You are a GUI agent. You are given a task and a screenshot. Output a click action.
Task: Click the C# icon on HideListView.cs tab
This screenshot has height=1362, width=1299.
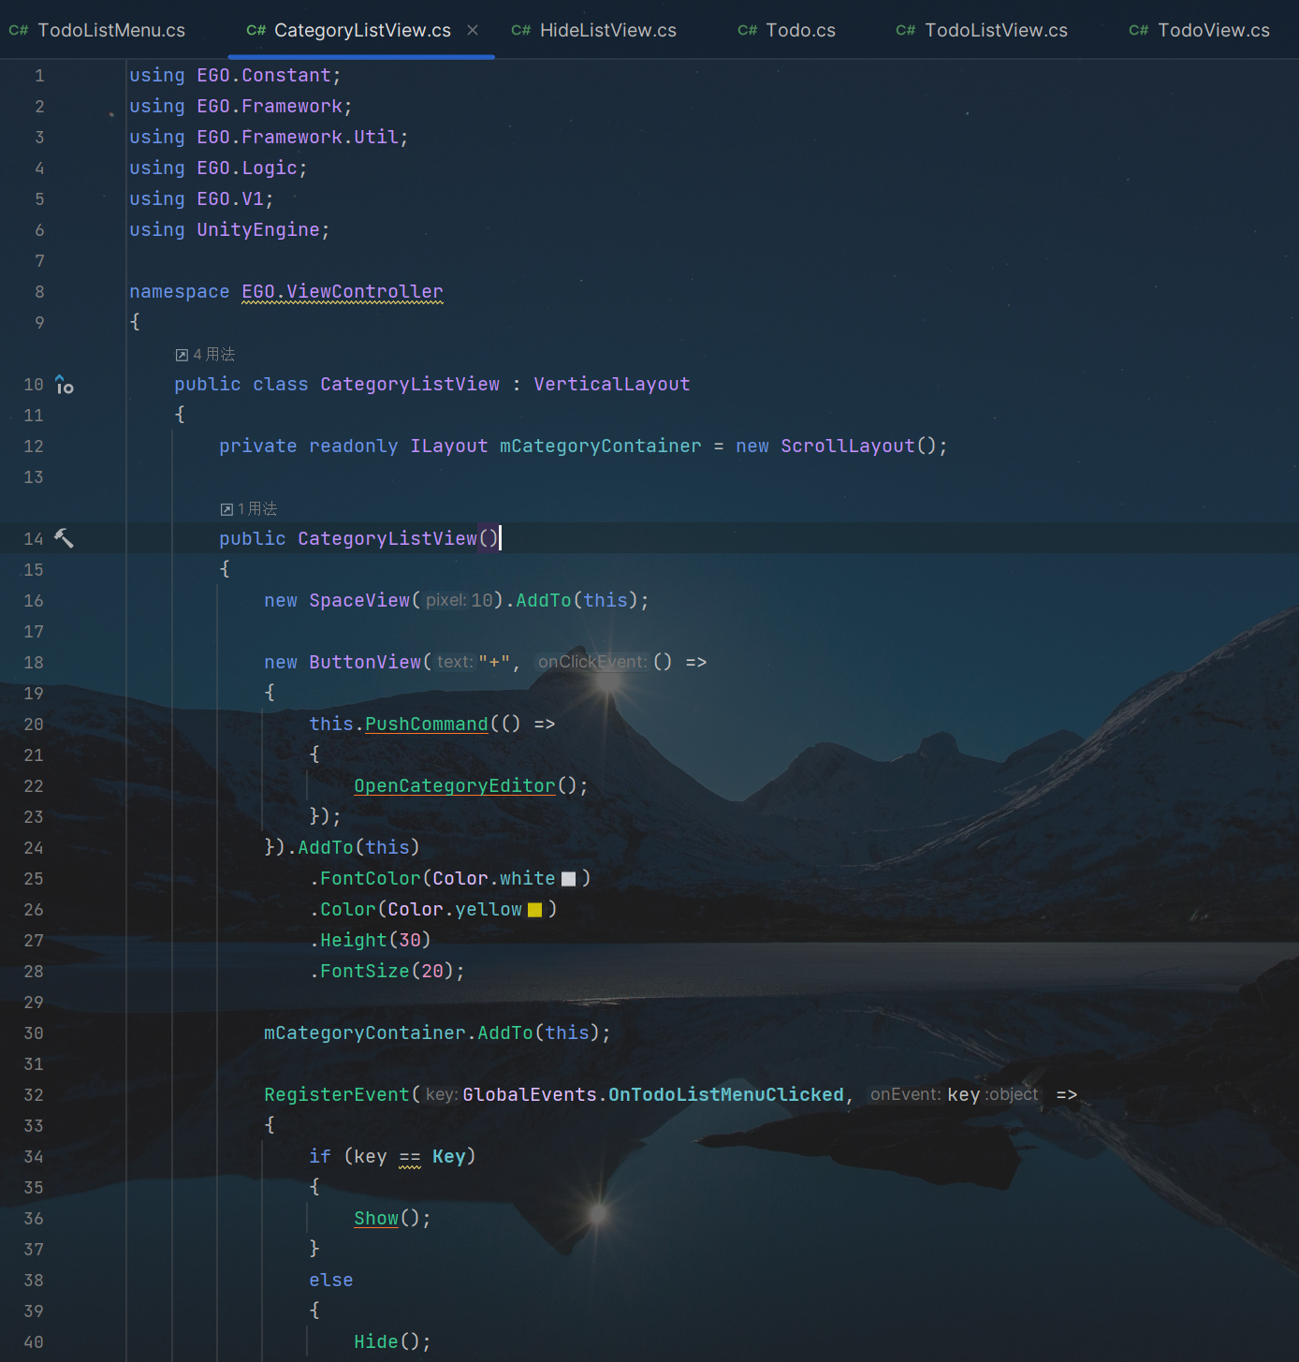click(x=521, y=30)
